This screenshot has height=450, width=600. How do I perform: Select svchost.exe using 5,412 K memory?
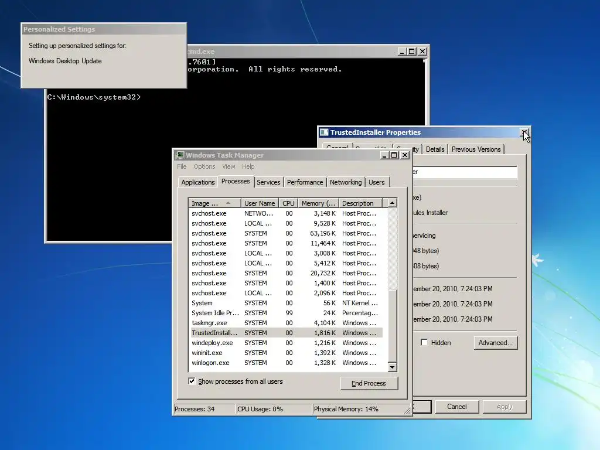(286, 263)
